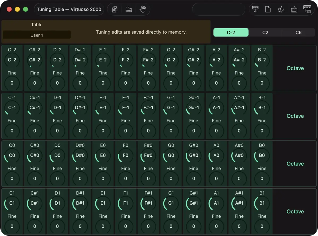The width and height of the screenshot is (318, 236).
Task: Click the E-2 header label text
Action: pos(103,50)
